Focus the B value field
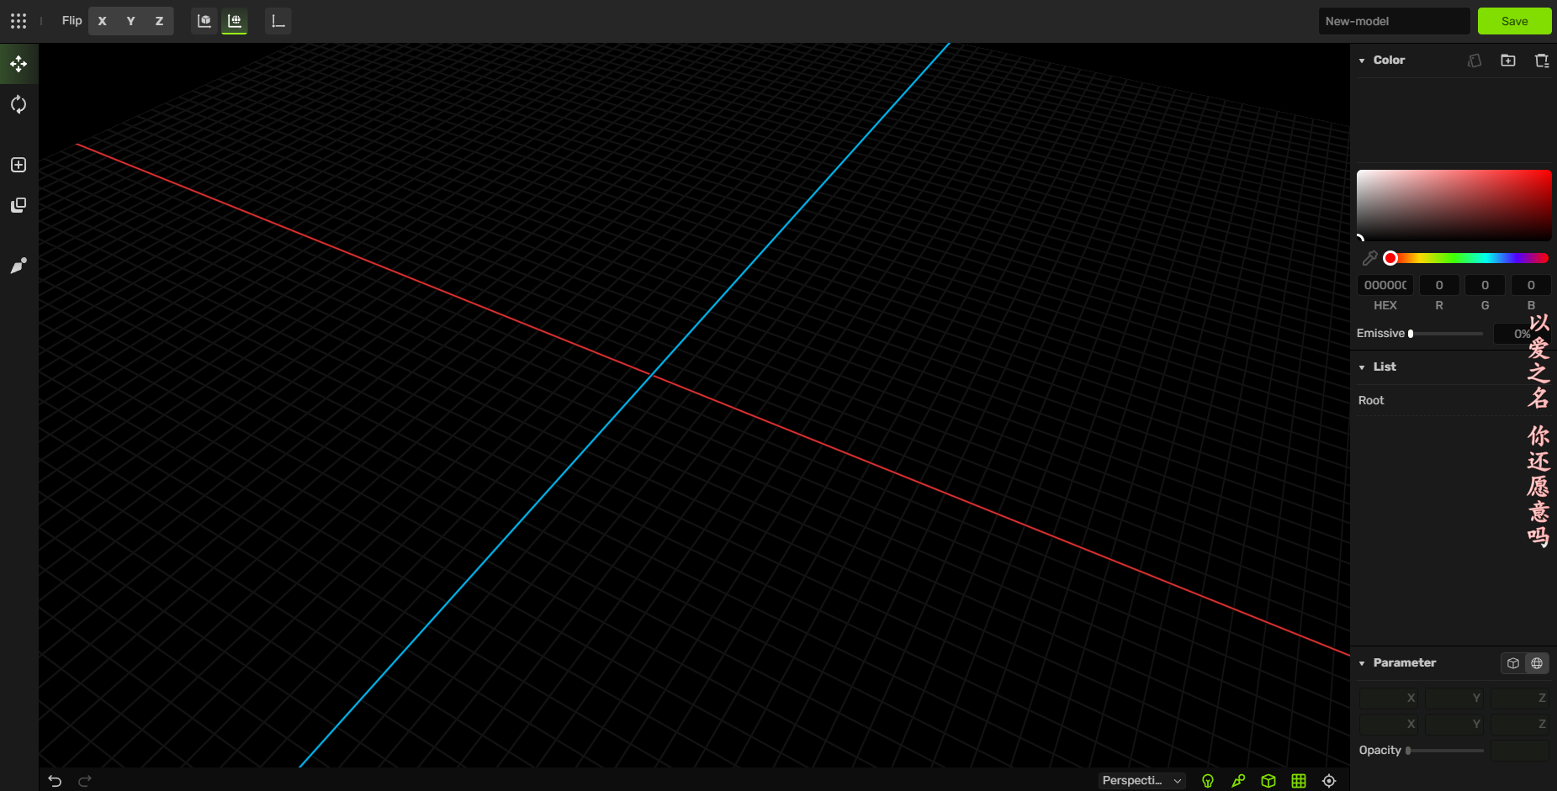The image size is (1557, 791). click(1531, 285)
